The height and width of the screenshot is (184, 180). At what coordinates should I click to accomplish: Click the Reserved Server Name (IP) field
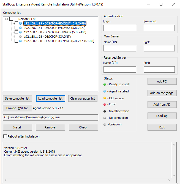tap(120, 69)
